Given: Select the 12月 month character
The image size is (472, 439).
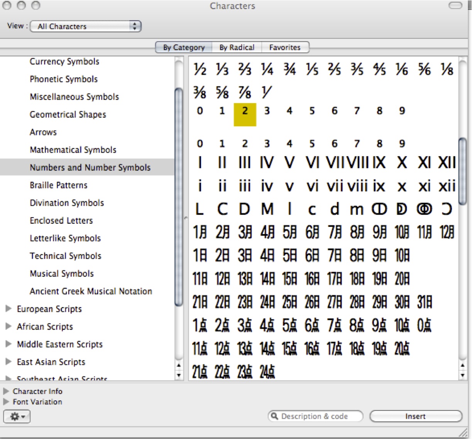Looking at the screenshot, I should 447,232.
